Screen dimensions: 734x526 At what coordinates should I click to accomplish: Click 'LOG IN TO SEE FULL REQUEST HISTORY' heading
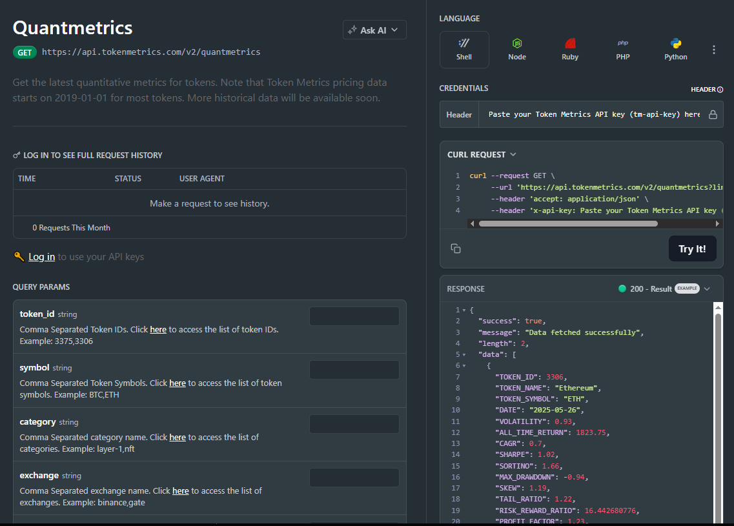click(x=93, y=155)
